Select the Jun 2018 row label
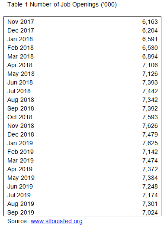 click(20, 83)
